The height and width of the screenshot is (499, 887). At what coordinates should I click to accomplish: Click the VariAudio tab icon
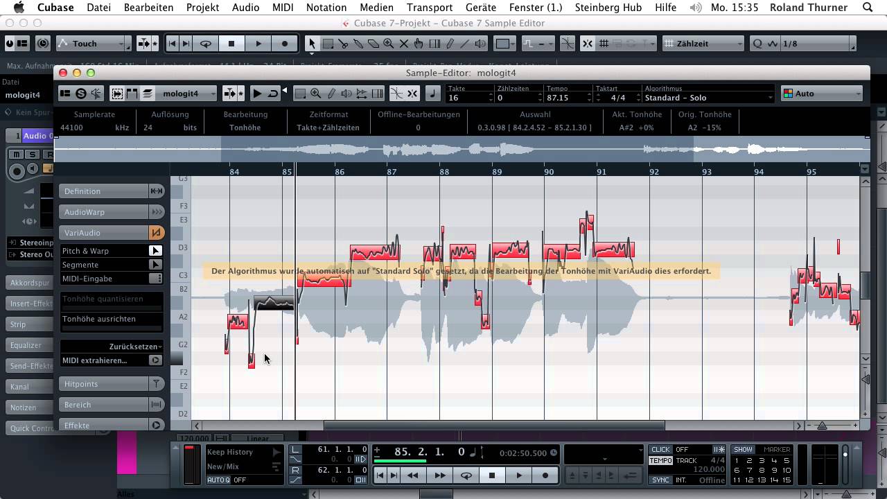point(157,233)
